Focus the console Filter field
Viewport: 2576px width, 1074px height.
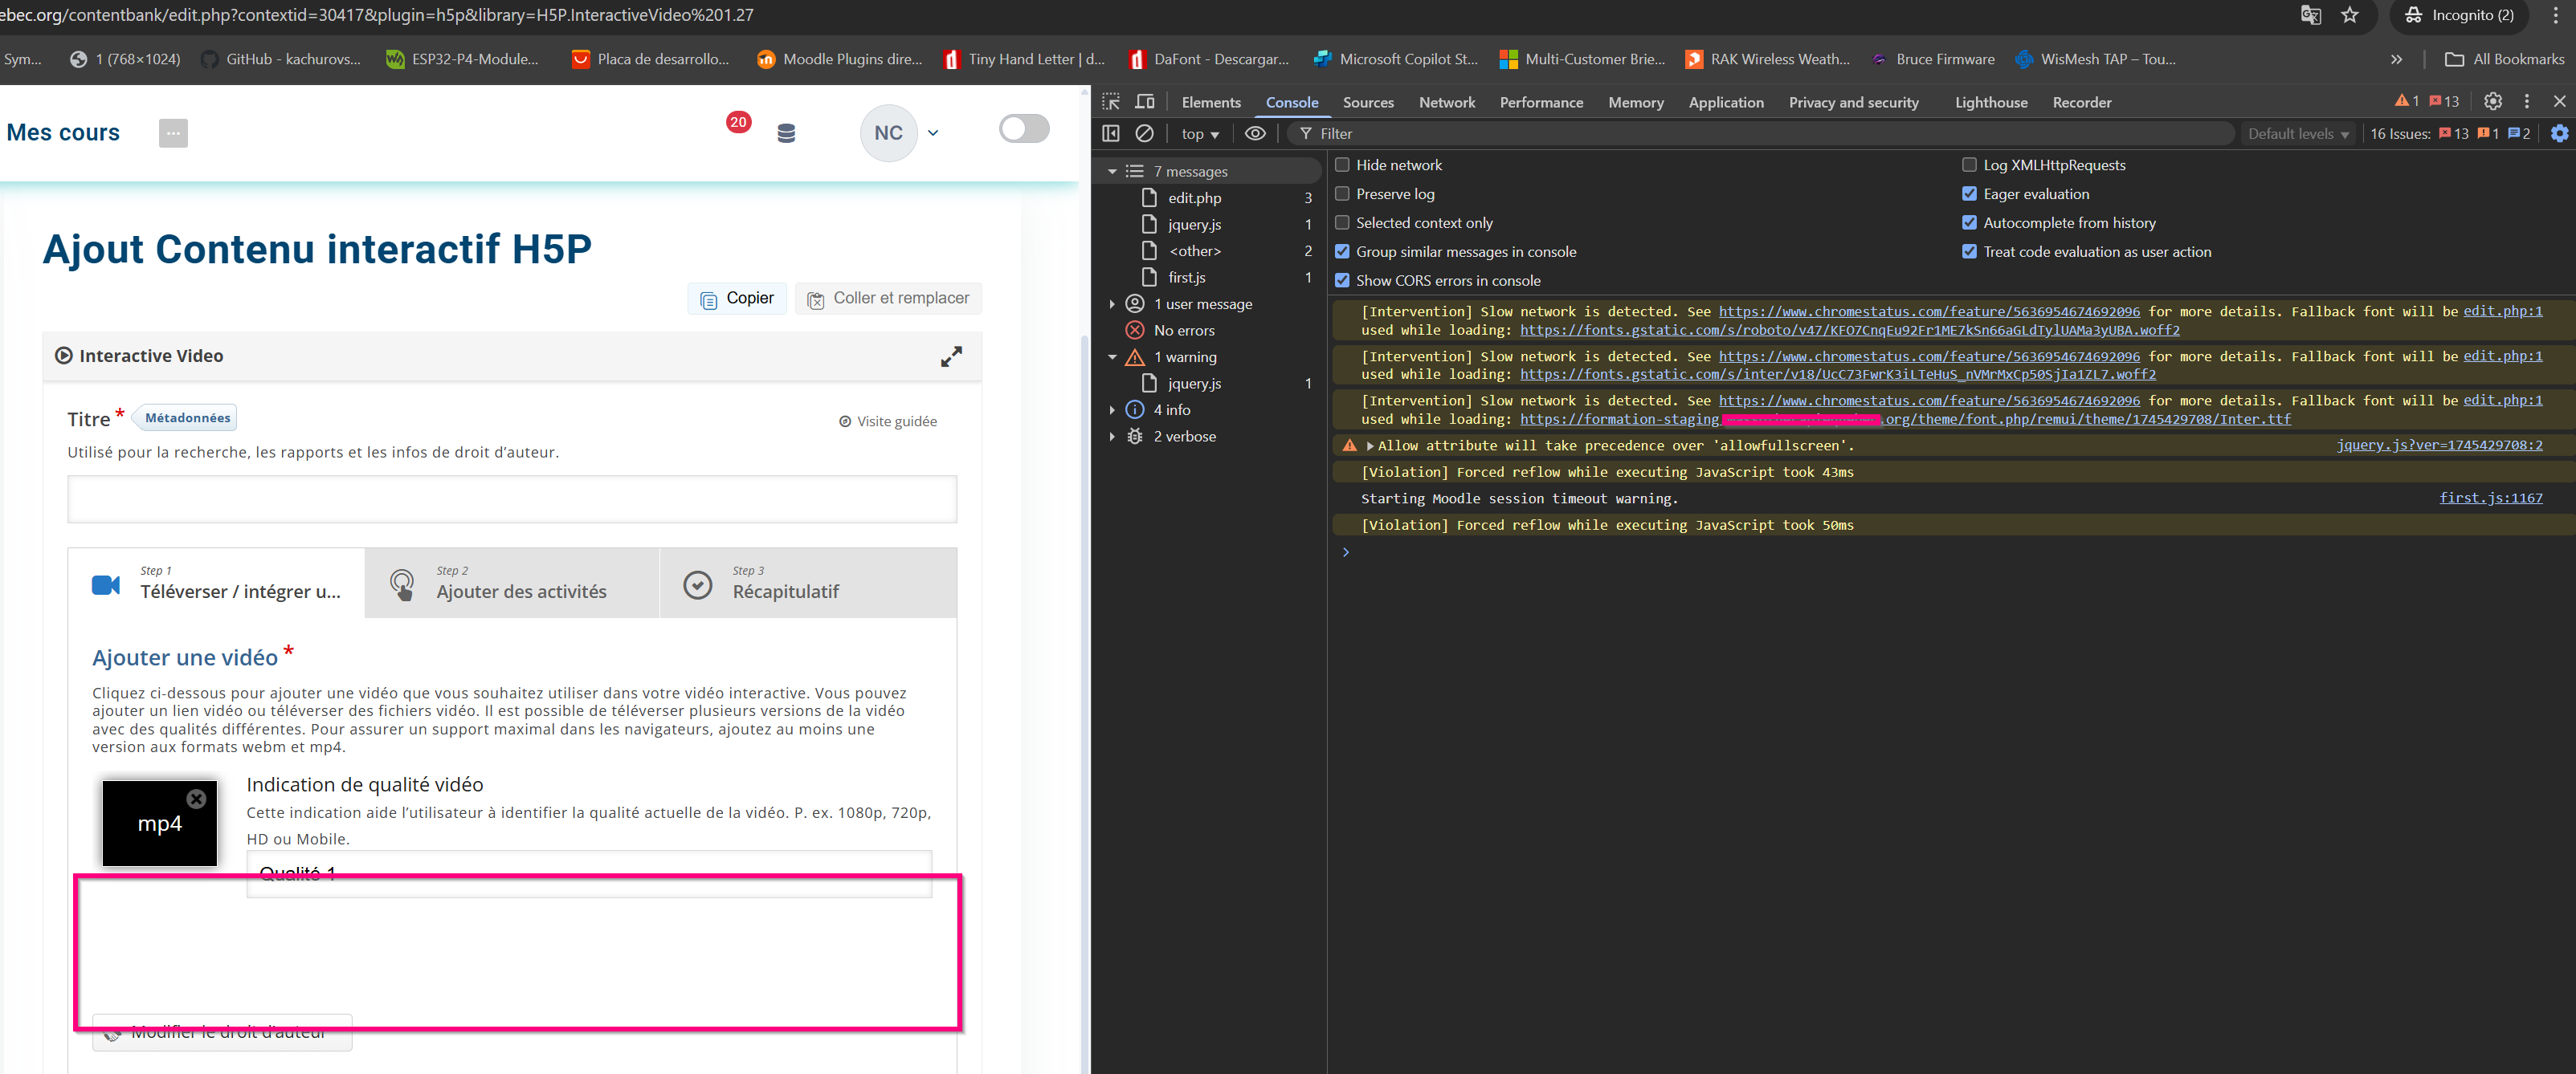point(1760,134)
